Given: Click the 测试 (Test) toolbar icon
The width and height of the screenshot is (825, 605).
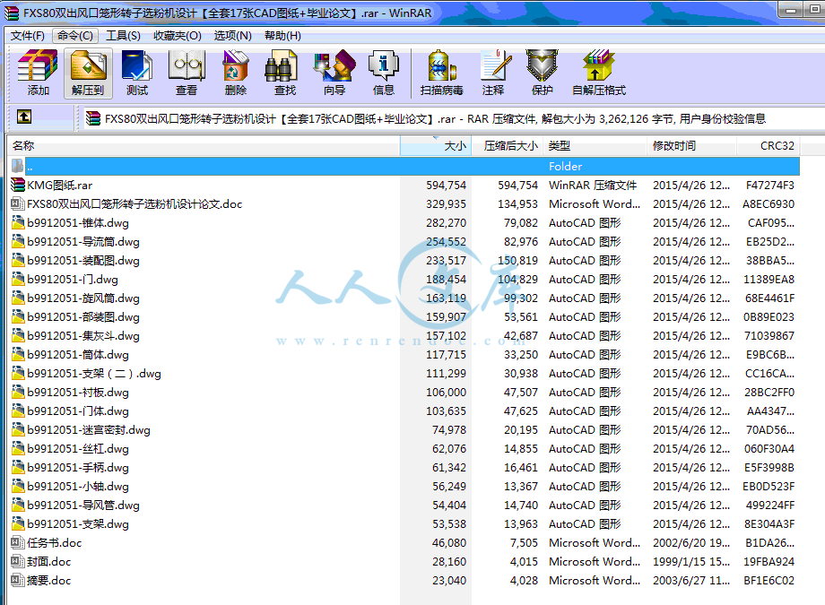Looking at the screenshot, I should (x=137, y=73).
